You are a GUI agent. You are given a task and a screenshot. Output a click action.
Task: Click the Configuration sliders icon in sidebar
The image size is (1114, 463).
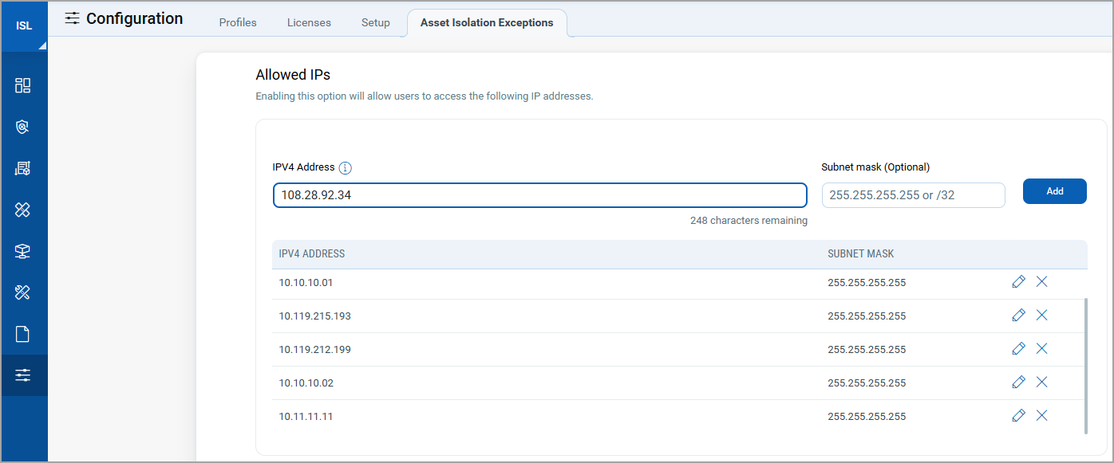click(23, 375)
